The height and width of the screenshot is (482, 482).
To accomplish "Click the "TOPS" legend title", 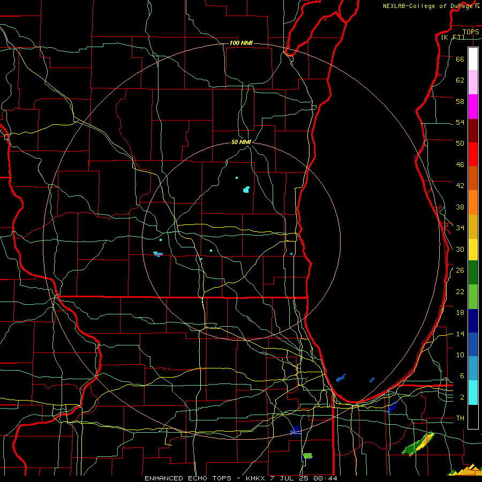I will pyautogui.click(x=471, y=32).
